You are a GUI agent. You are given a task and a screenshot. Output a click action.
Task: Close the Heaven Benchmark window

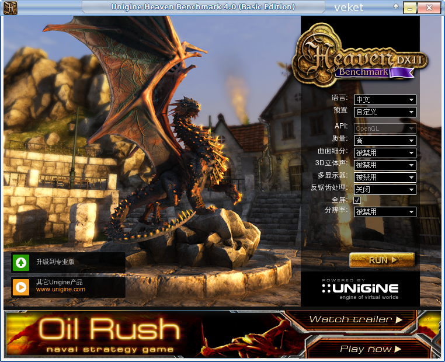click(429, 8)
